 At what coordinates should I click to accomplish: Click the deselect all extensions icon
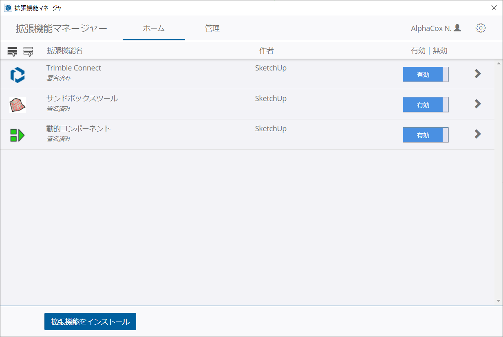pyautogui.click(x=28, y=51)
